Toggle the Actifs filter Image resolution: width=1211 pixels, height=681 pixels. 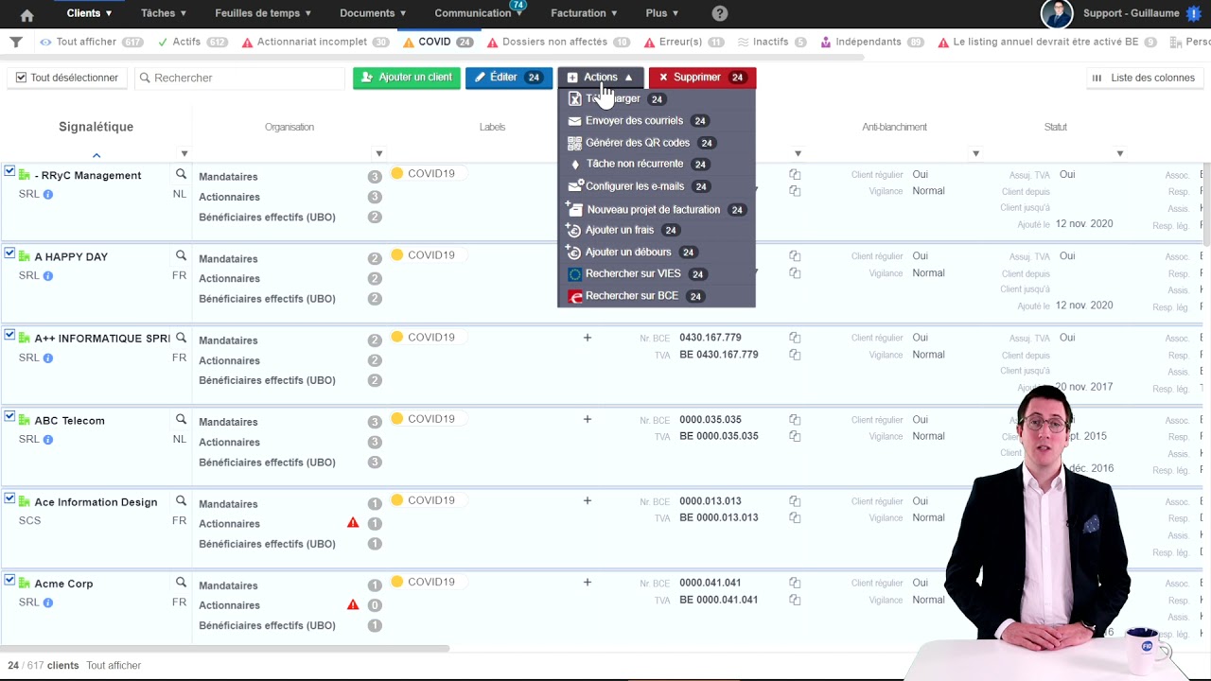pyautogui.click(x=193, y=43)
